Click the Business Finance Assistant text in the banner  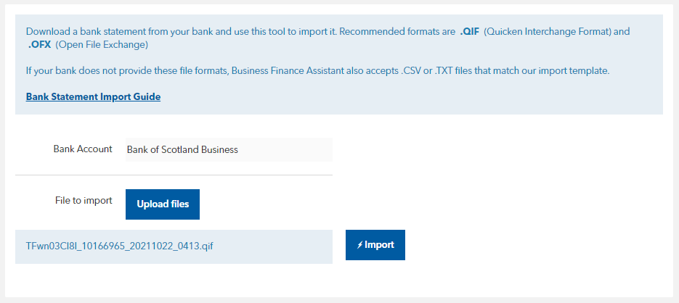(x=288, y=71)
